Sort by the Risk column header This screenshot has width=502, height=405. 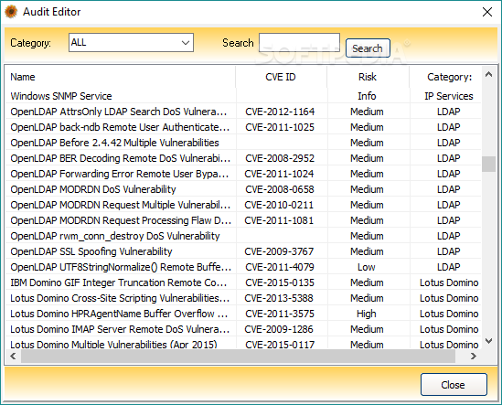(x=368, y=77)
